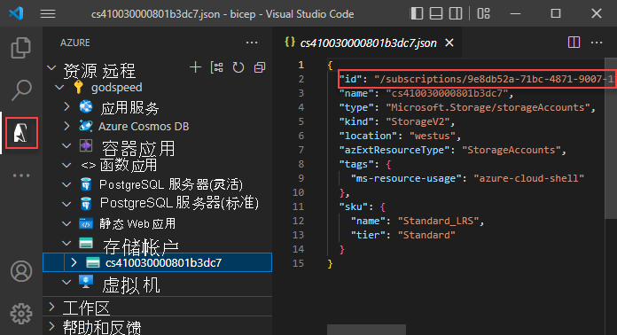Click the editor horizontal scrollbar thumb

click(366, 330)
